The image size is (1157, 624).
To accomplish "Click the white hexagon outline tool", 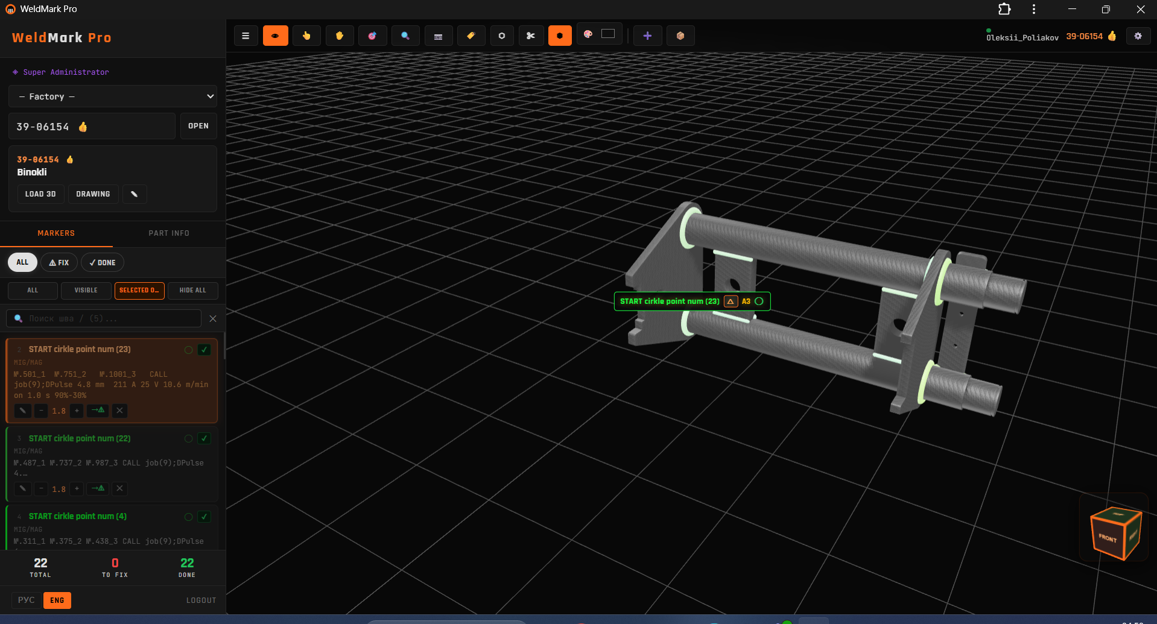I will pyautogui.click(x=501, y=36).
